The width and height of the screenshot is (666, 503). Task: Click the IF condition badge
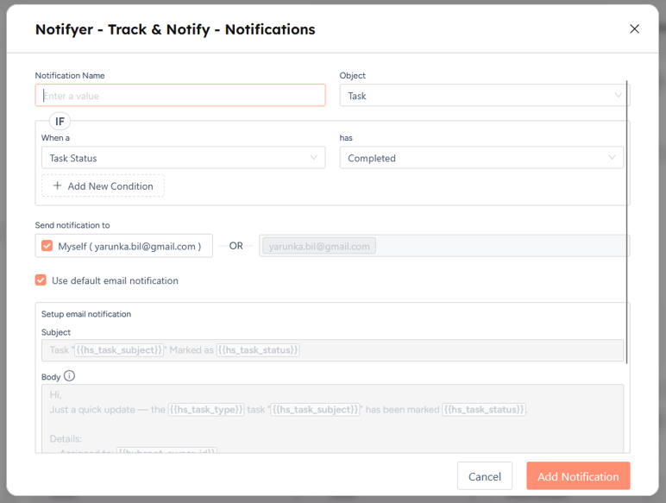click(x=60, y=122)
